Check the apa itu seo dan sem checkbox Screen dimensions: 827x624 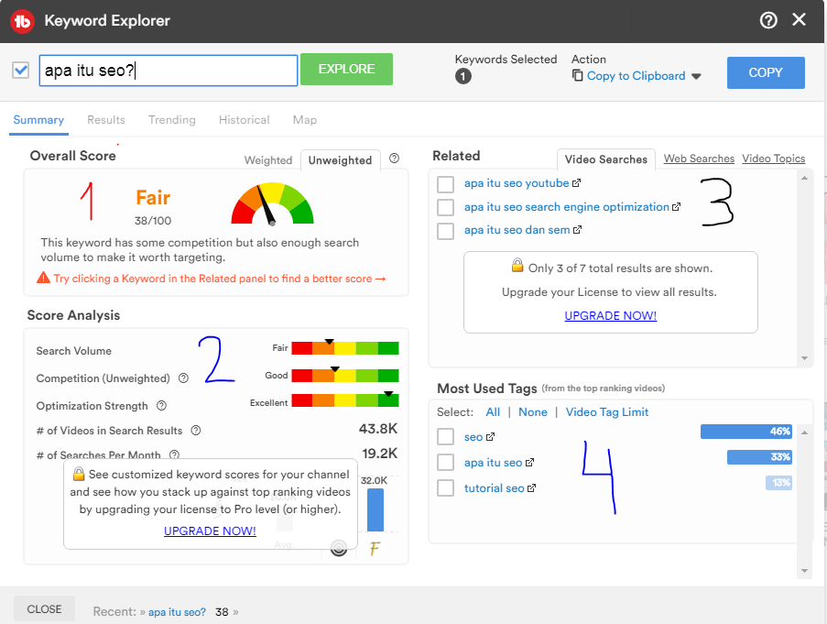[x=446, y=231]
